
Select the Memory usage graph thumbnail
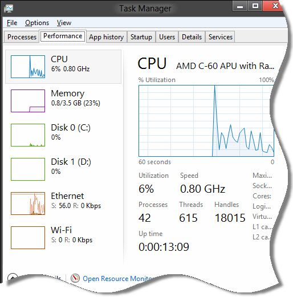click(x=28, y=101)
